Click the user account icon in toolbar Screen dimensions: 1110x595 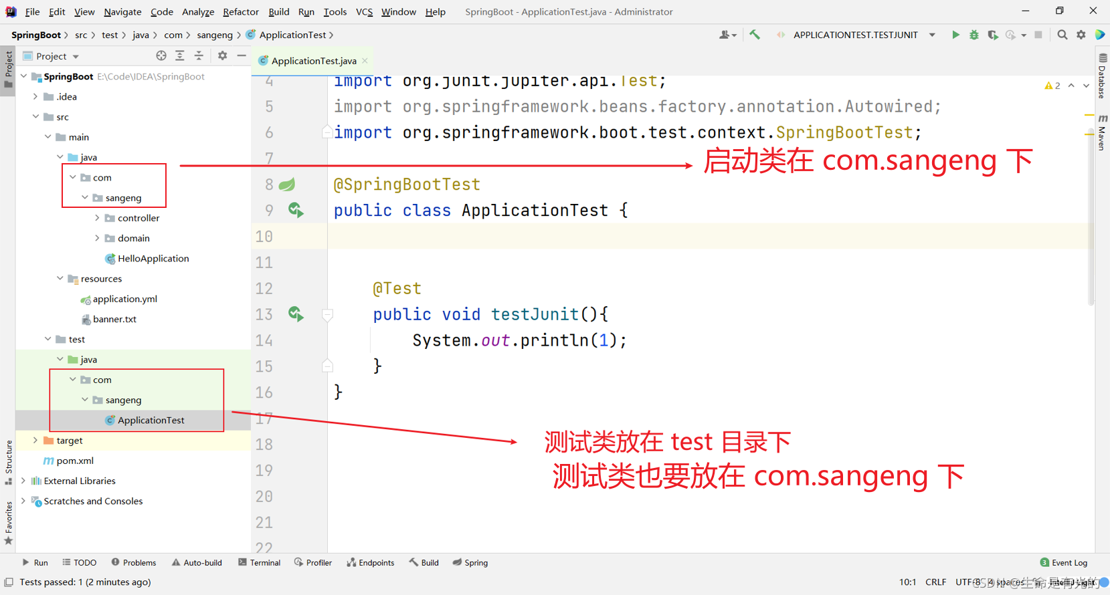point(727,35)
